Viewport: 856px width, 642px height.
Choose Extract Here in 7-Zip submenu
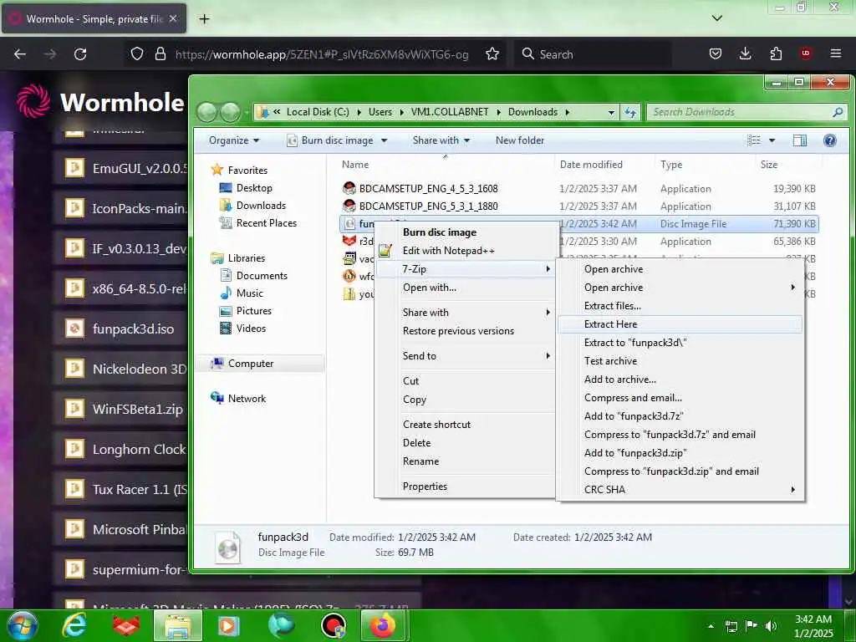coord(680,324)
